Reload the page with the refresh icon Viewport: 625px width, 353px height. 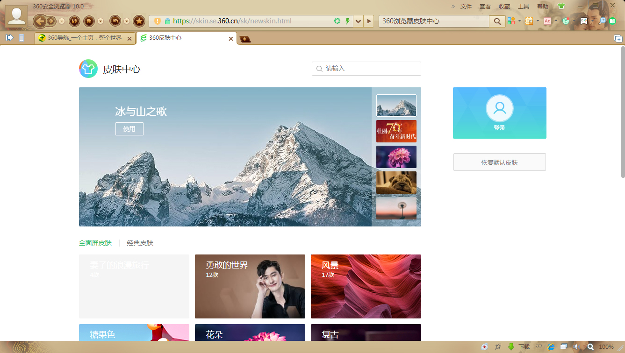pyautogui.click(x=74, y=21)
